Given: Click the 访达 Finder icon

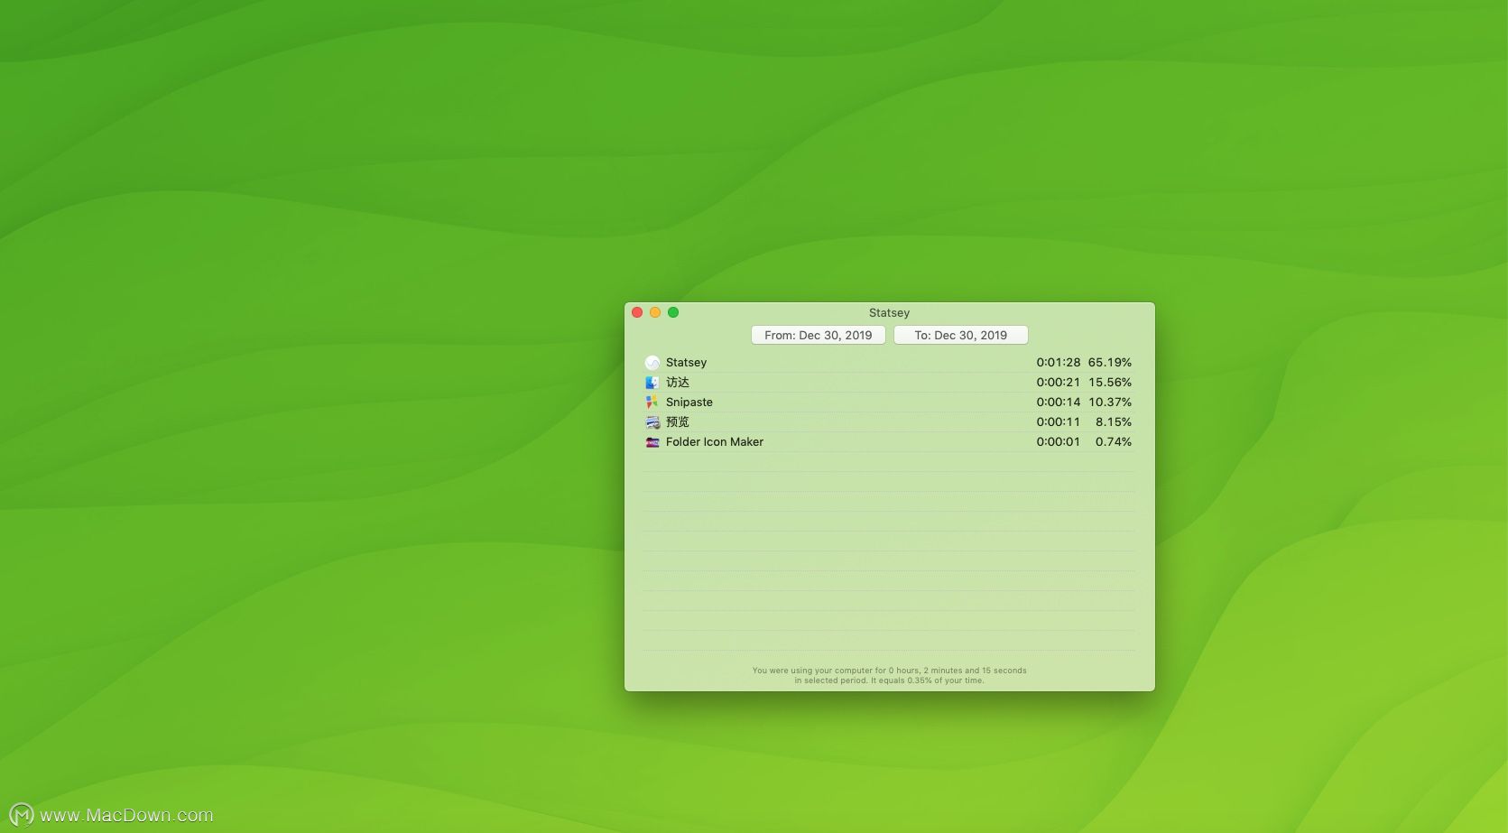Looking at the screenshot, I should tap(652, 383).
